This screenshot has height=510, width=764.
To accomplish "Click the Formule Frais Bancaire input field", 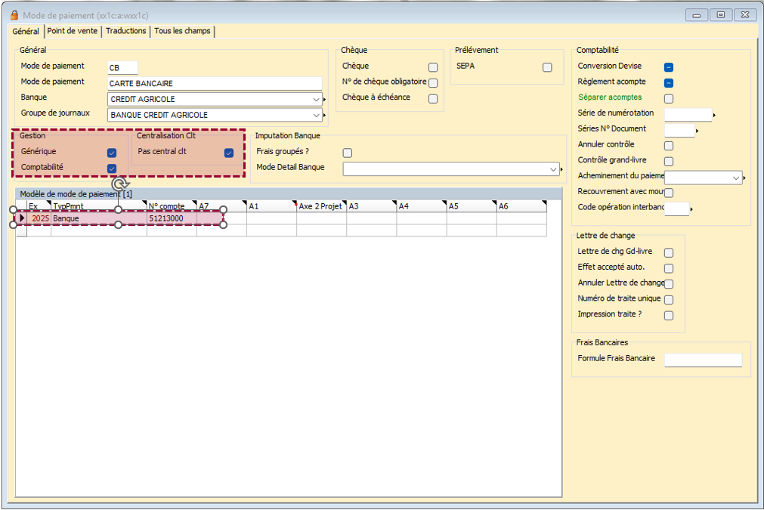I will click(x=703, y=360).
